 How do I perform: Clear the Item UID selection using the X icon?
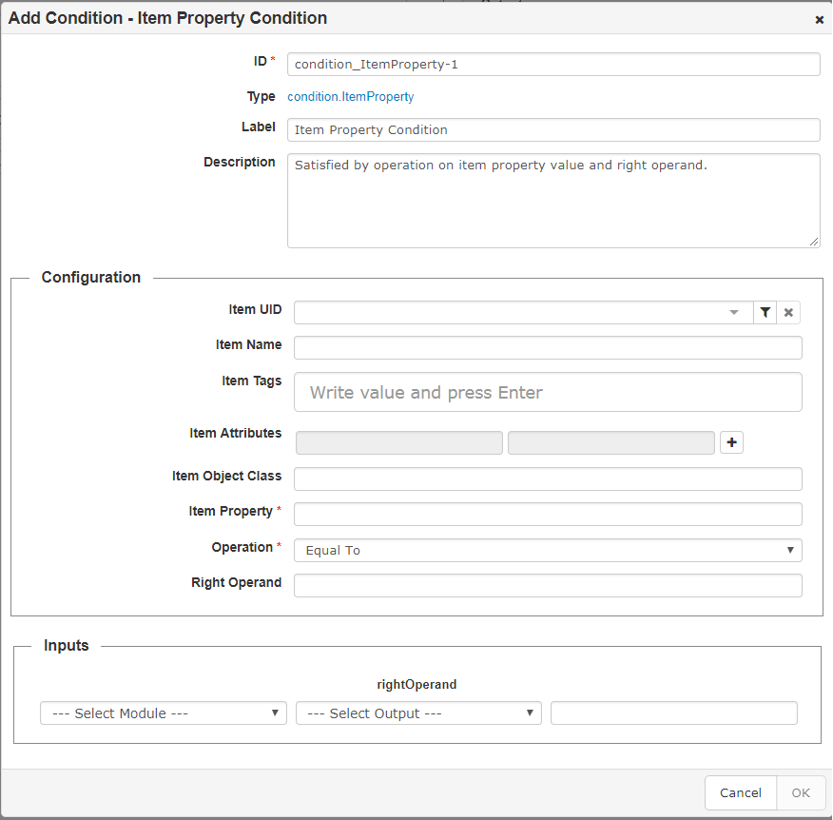[x=789, y=312]
